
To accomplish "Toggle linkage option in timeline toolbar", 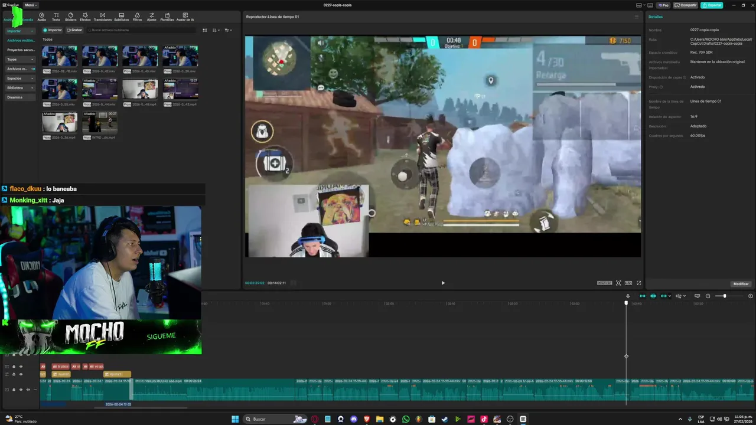I will pos(663,296).
